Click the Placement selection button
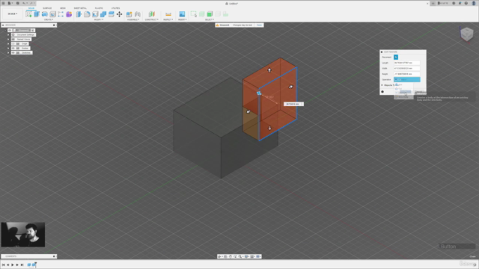This screenshot has height=269, width=479. click(396, 57)
